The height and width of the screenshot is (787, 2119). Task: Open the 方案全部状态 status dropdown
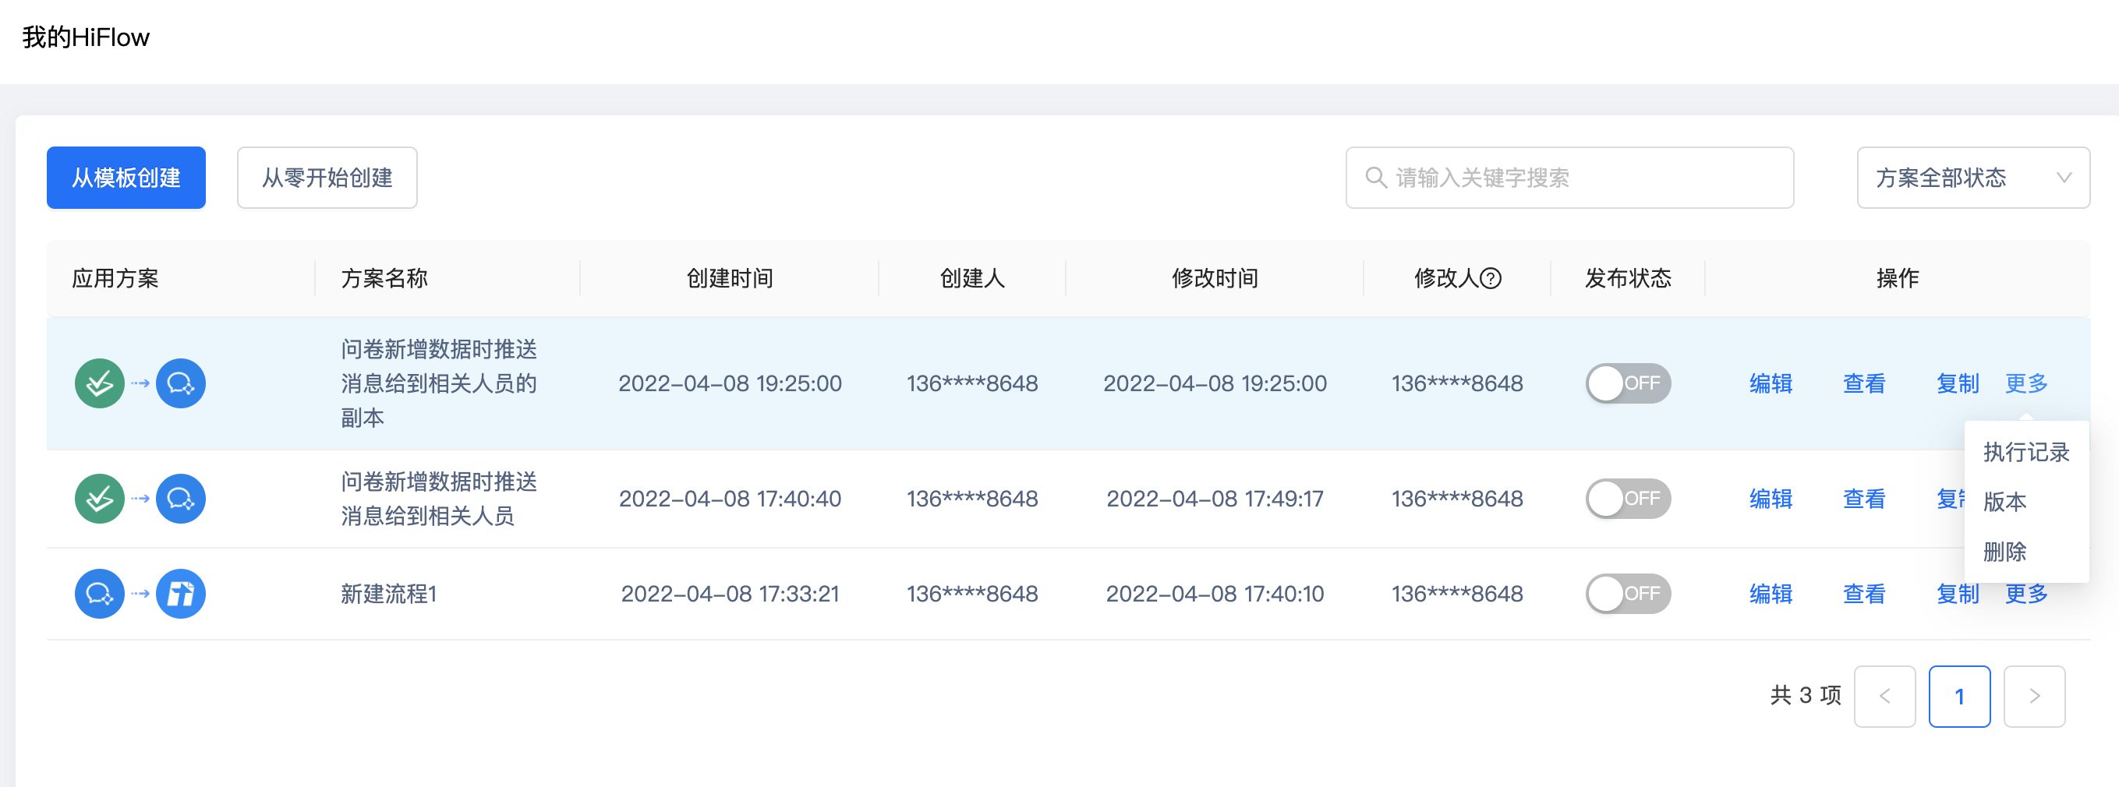[x=1972, y=178]
